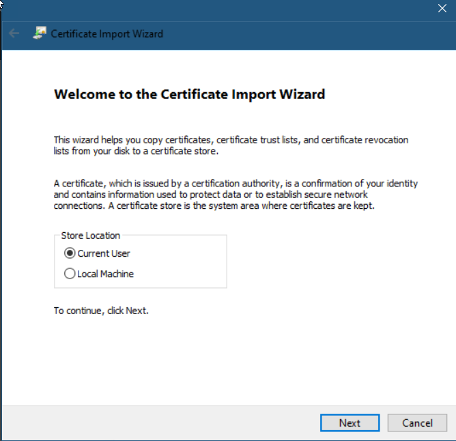Click Next to continue the wizard
Screen dimensions: 456x441
click(x=350, y=423)
